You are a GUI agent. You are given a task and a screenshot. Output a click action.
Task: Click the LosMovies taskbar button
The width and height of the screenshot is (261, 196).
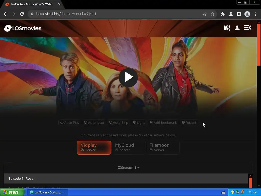(x=47, y=192)
